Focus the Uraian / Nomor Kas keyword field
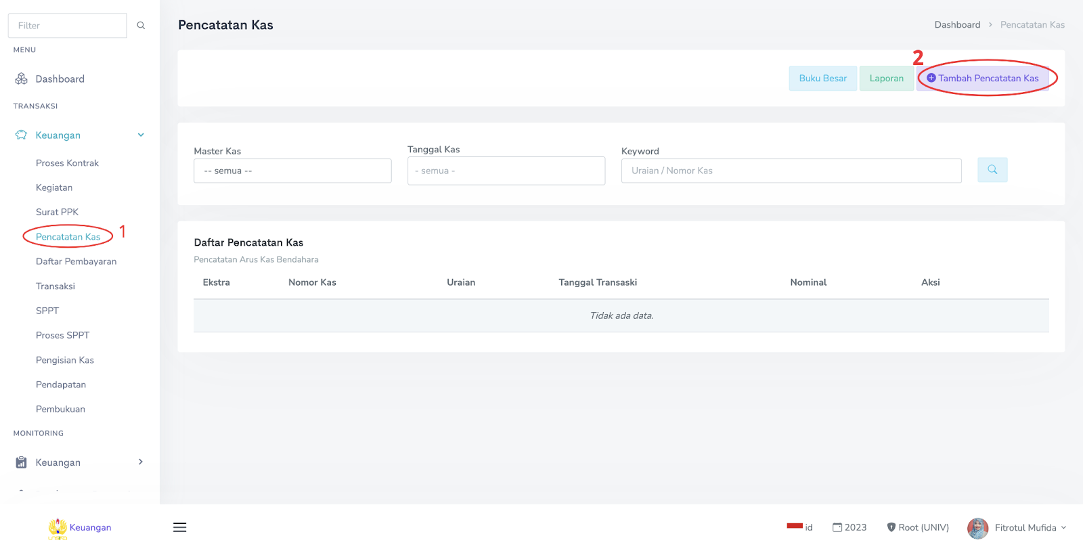Image resolution: width=1083 pixels, height=551 pixels. (x=791, y=171)
